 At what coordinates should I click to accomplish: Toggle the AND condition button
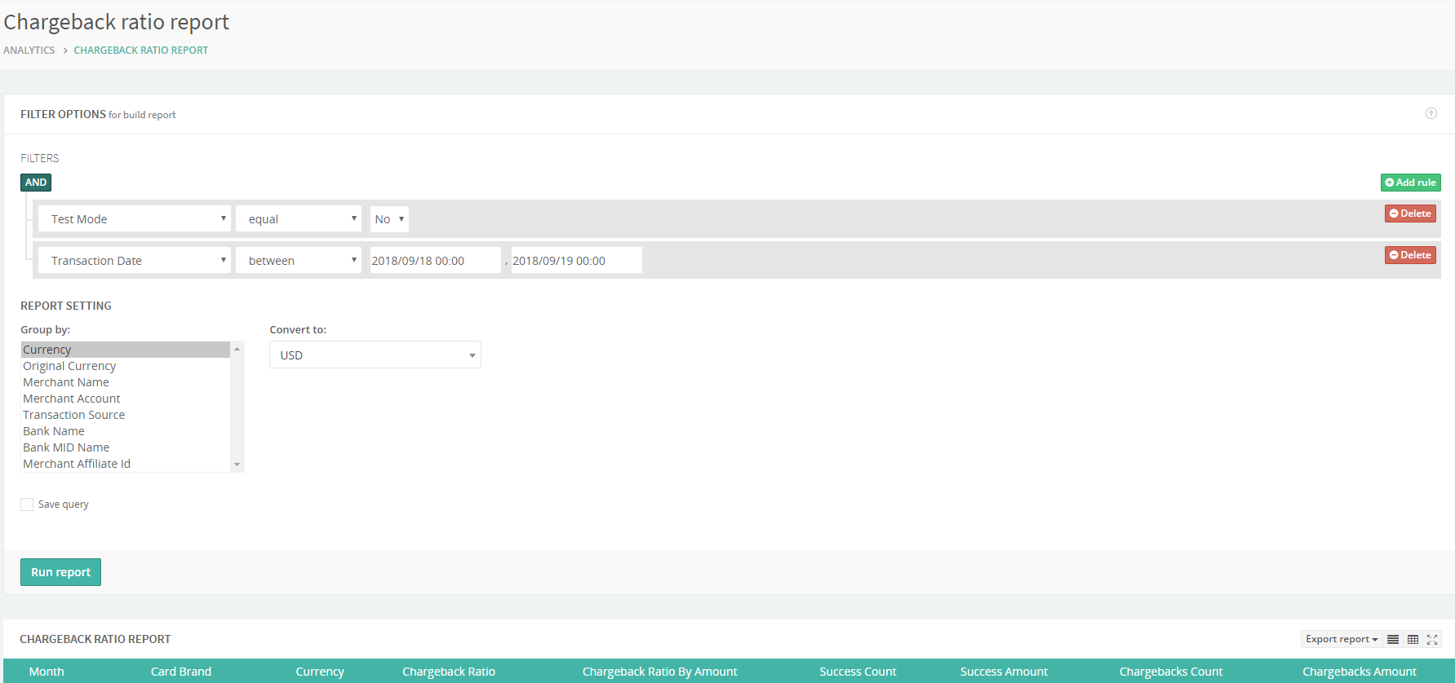[36, 183]
